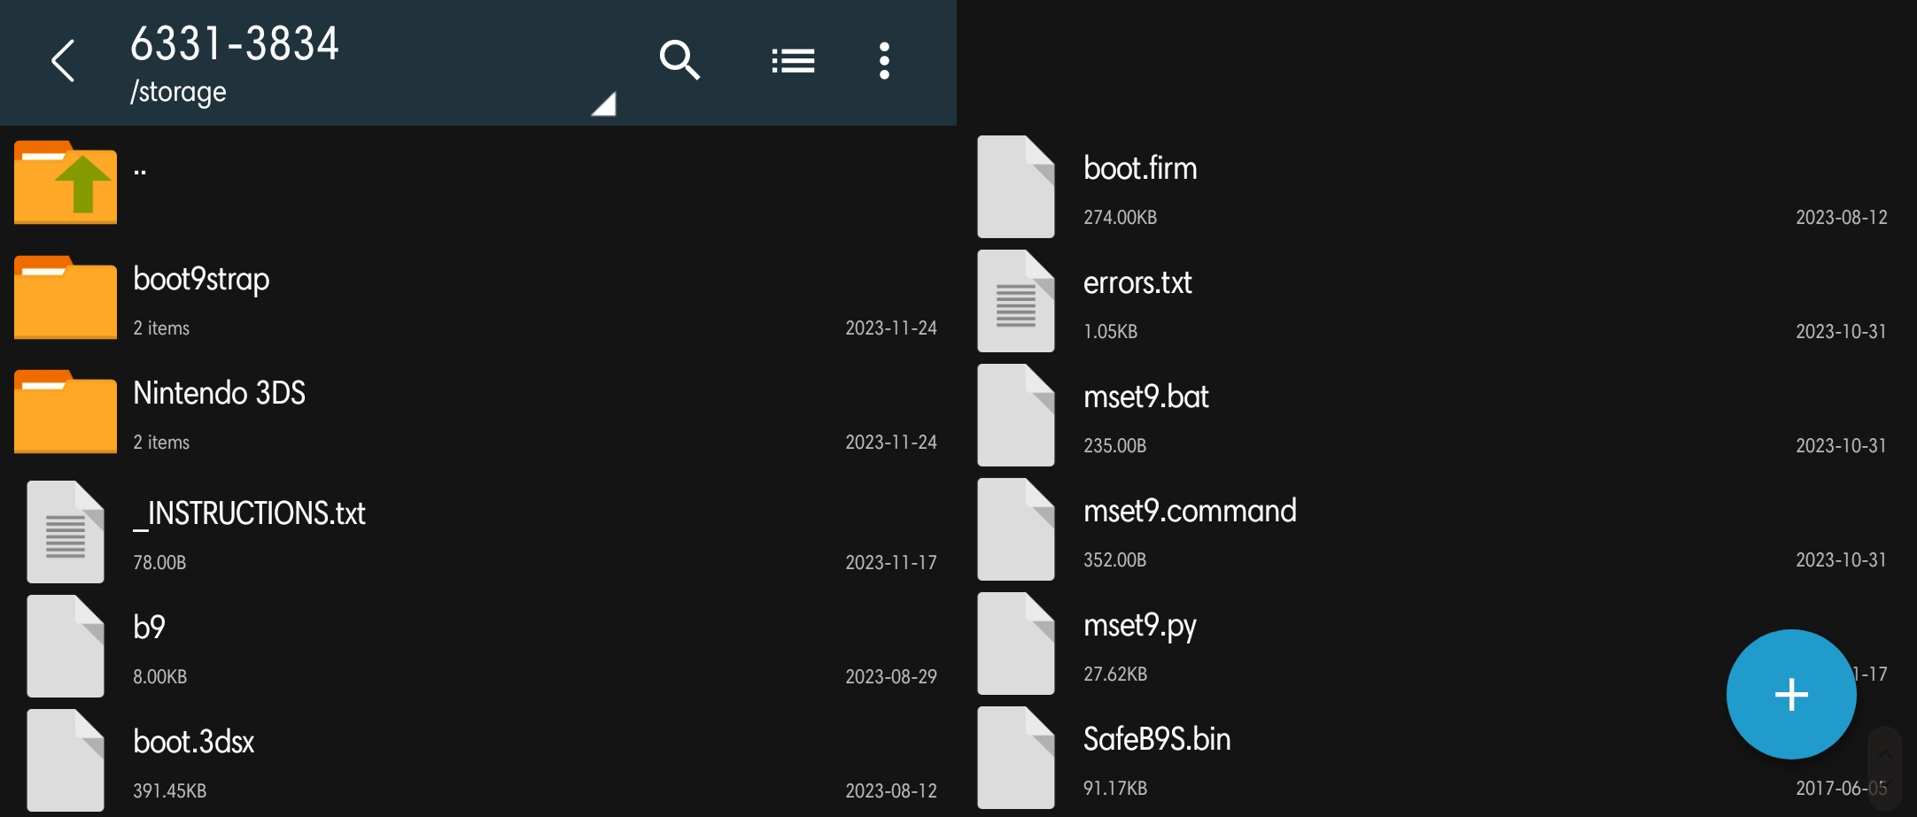The height and width of the screenshot is (817, 1917).
Task: Open the Nintendo 3DS folder icon
Action: click(66, 412)
